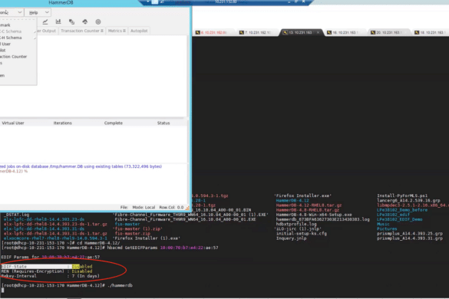Click the './hammerdb' command in terminal prompt
The height and width of the screenshot is (299, 449).
pyautogui.click(x=120, y=285)
